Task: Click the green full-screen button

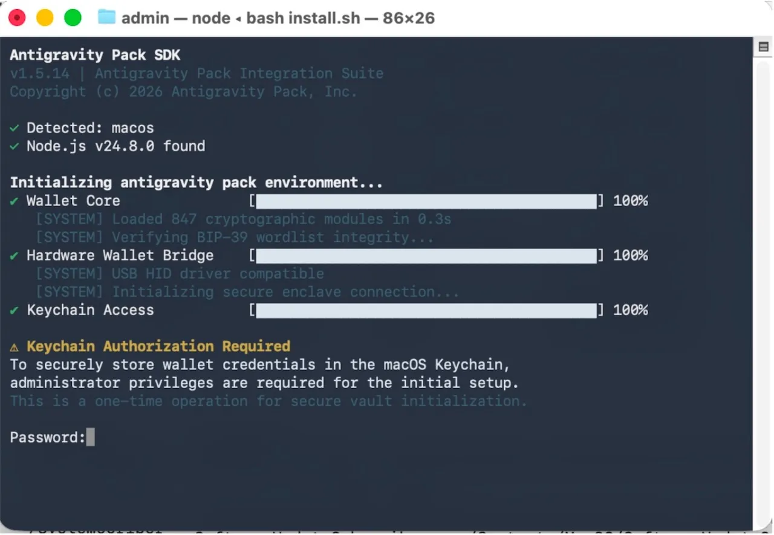Action: click(72, 18)
